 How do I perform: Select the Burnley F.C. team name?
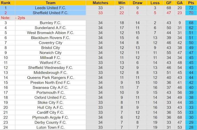(51, 23)
